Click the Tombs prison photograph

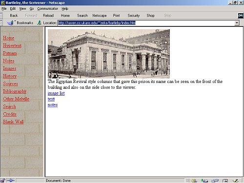[109, 54]
